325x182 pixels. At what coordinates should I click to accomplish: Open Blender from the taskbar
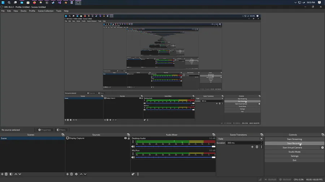click(x=66, y=3)
